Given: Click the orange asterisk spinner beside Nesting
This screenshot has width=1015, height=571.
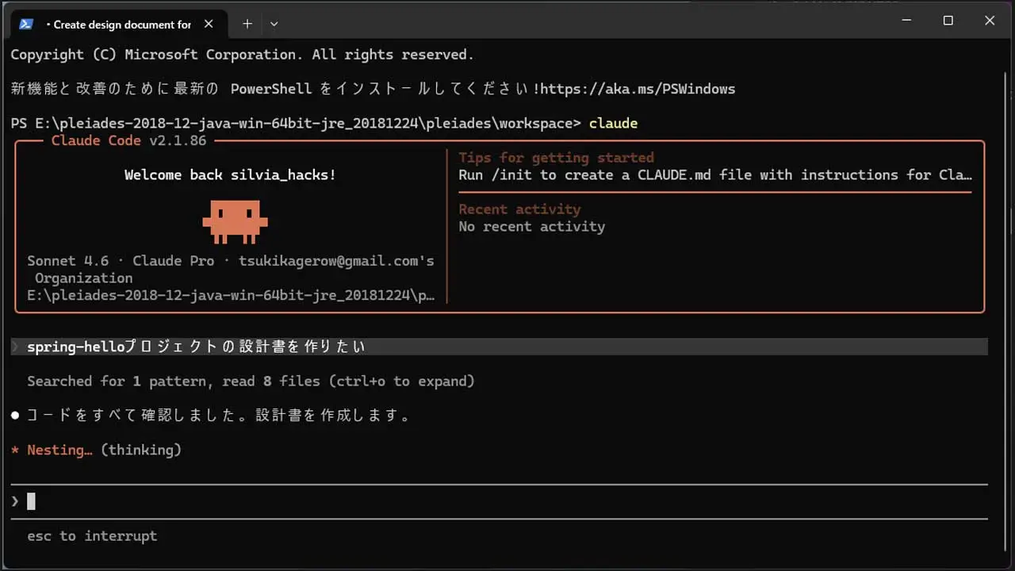Looking at the screenshot, I should [x=15, y=450].
